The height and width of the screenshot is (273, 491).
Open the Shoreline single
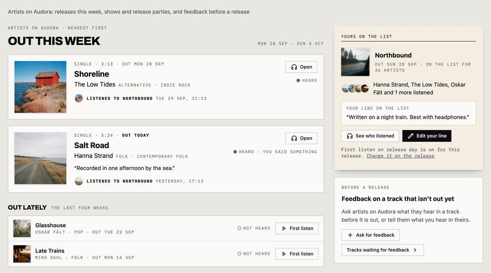(301, 67)
